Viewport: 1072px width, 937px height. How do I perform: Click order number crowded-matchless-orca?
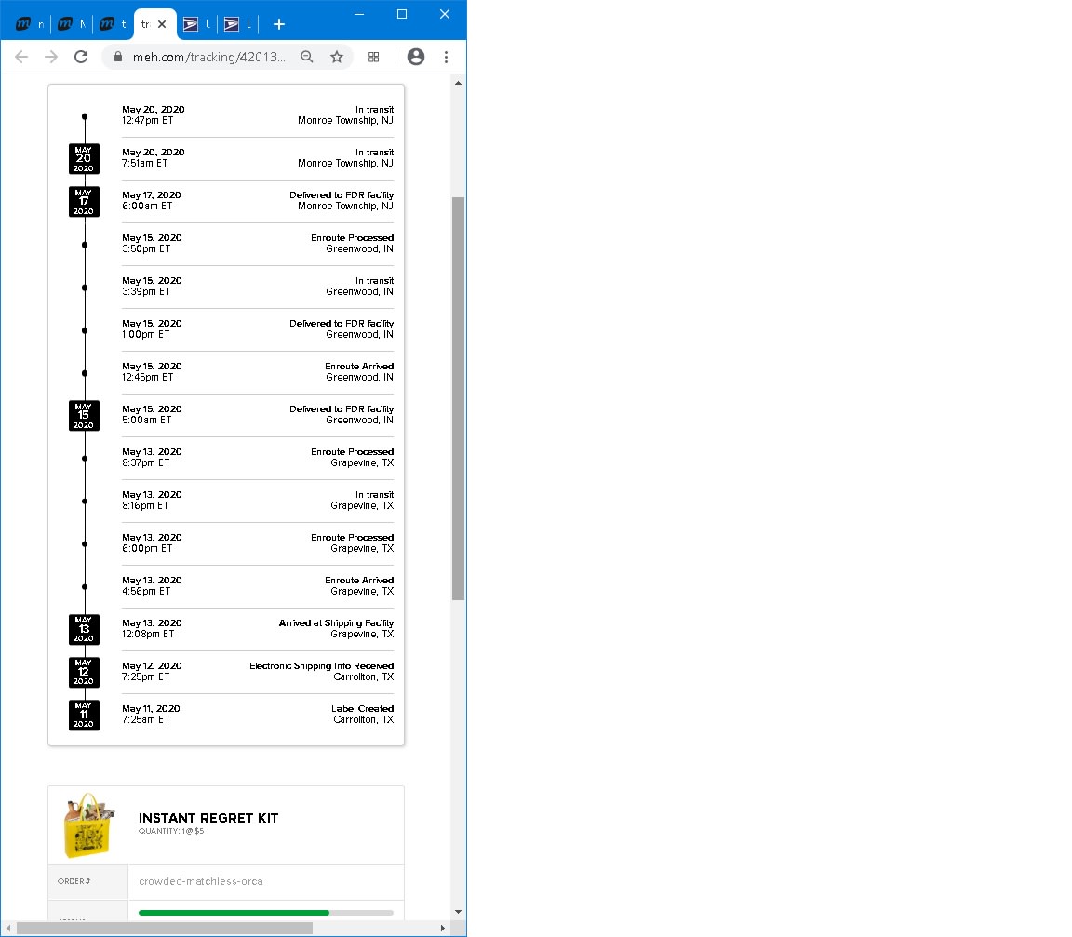point(201,881)
